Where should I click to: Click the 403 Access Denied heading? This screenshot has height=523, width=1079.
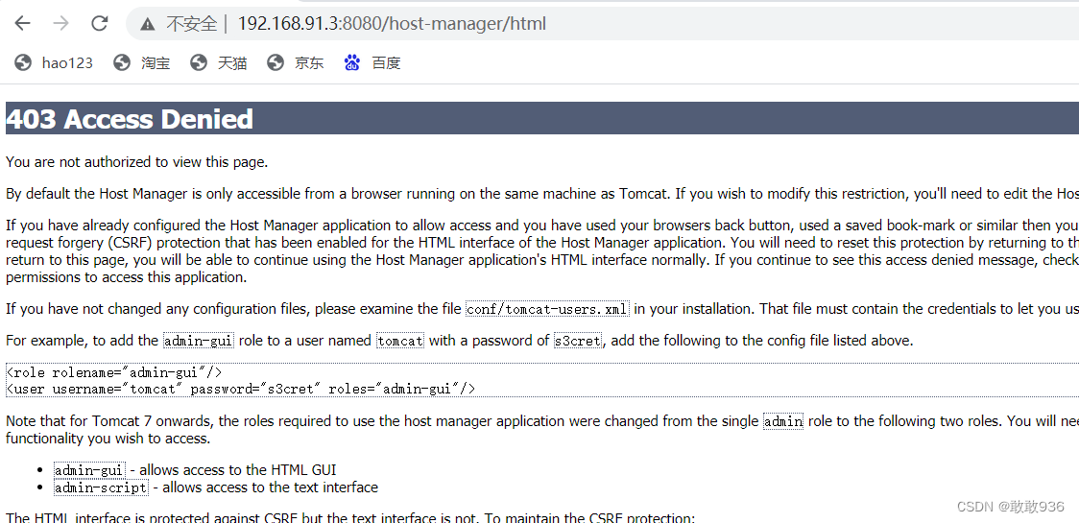pyautogui.click(x=130, y=119)
